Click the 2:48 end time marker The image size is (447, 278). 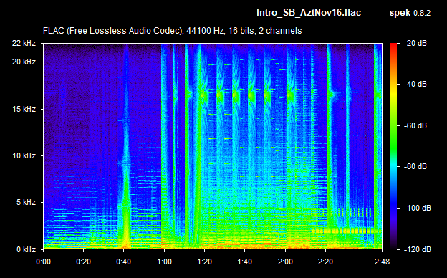382,262
